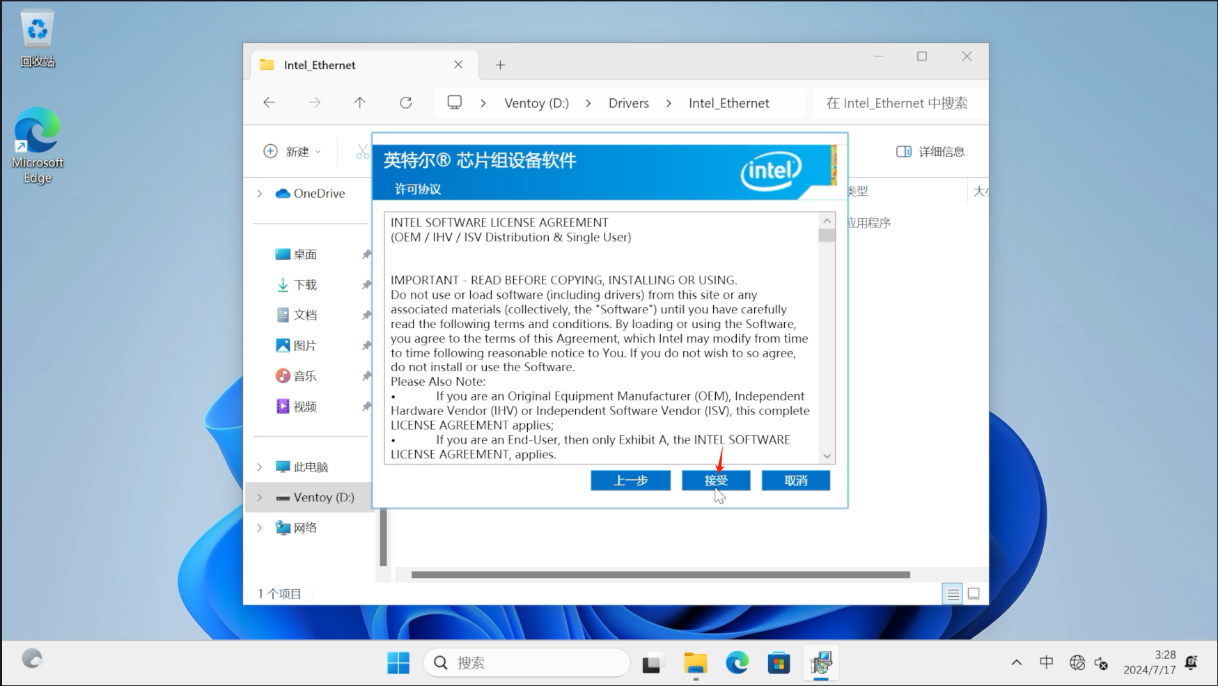Screen dimensions: 1218x686
Task: Open Microsoft Edge desktop shortcut
Action: tap(38, 146)
